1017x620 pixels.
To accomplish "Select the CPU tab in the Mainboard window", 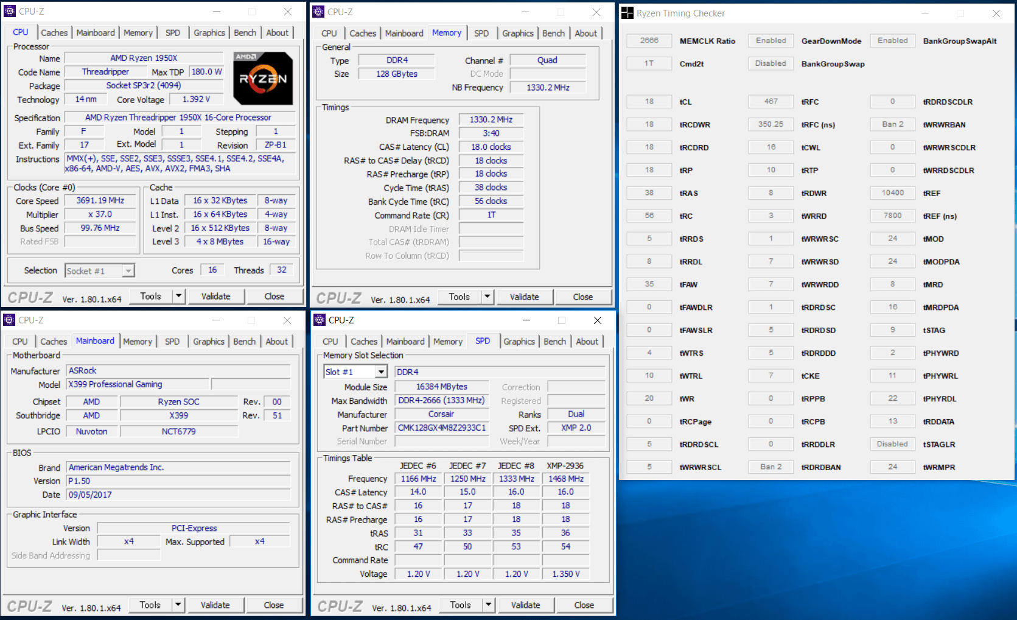I will [20, 342].
